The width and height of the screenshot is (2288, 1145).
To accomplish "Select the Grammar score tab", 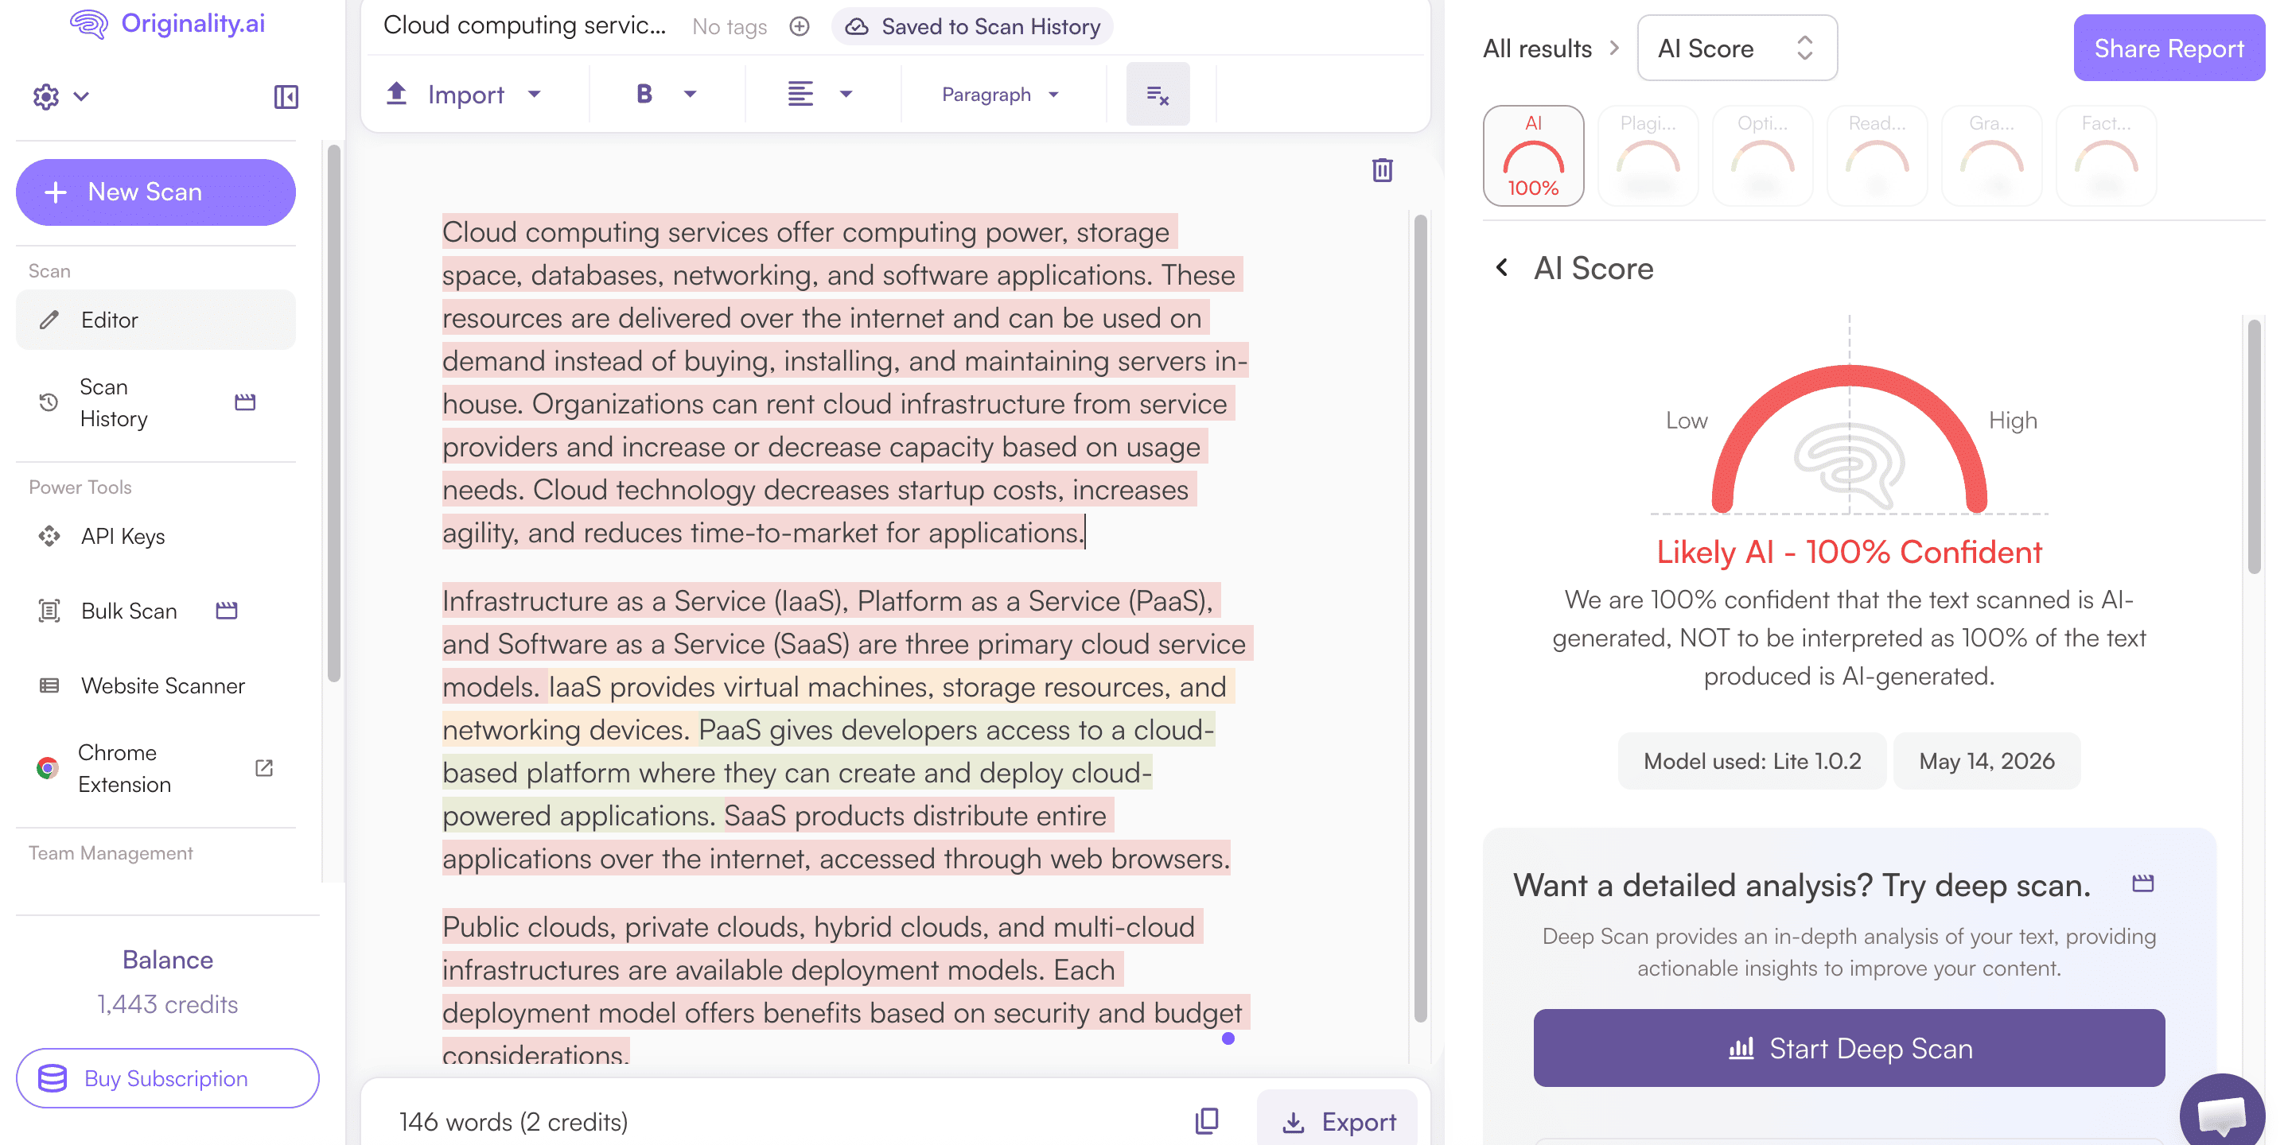I will 1991,155.
